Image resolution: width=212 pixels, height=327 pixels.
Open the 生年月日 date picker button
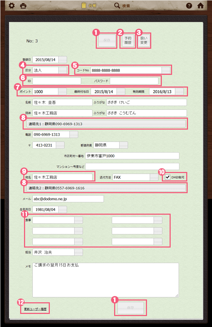(63, 209)
